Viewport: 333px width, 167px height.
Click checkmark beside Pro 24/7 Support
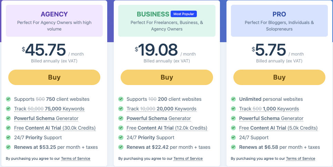pos(233,138)
